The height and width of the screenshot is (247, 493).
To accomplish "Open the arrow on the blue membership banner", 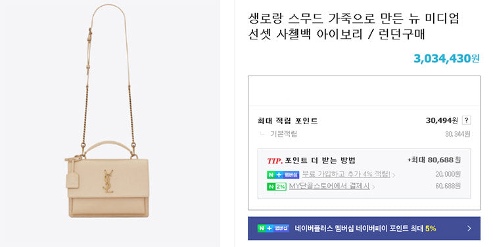I will [x=469, y=229].
